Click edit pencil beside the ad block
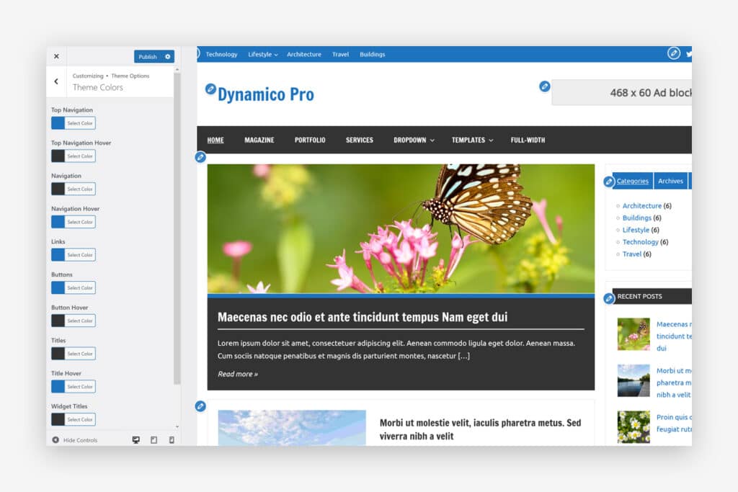 click(545, 86)
